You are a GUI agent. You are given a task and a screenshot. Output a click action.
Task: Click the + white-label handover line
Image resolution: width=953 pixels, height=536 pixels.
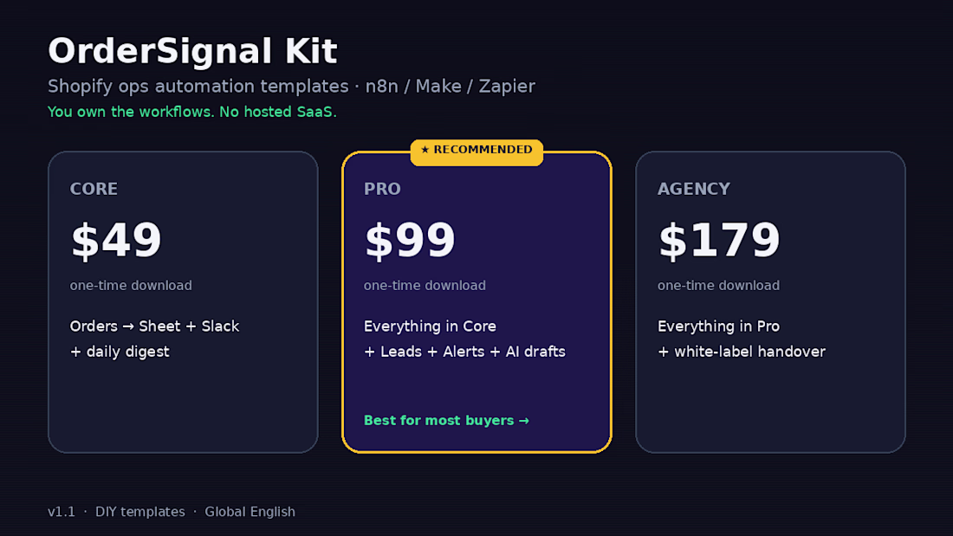(742, 352)
